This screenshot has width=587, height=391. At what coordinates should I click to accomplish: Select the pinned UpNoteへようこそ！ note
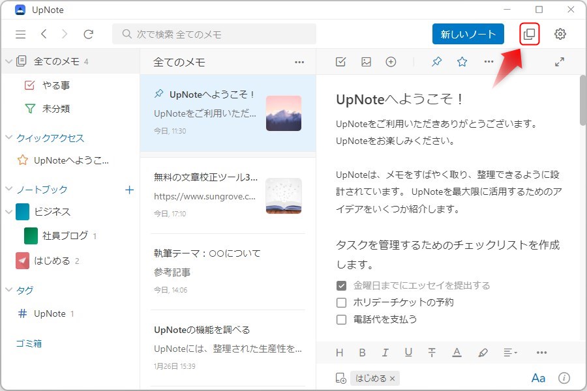click(x=228, y=113)
